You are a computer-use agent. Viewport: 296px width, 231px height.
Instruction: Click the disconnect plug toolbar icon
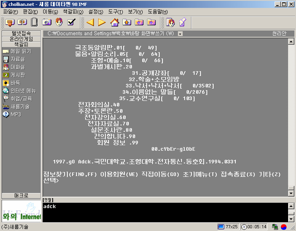pos(22,23)
